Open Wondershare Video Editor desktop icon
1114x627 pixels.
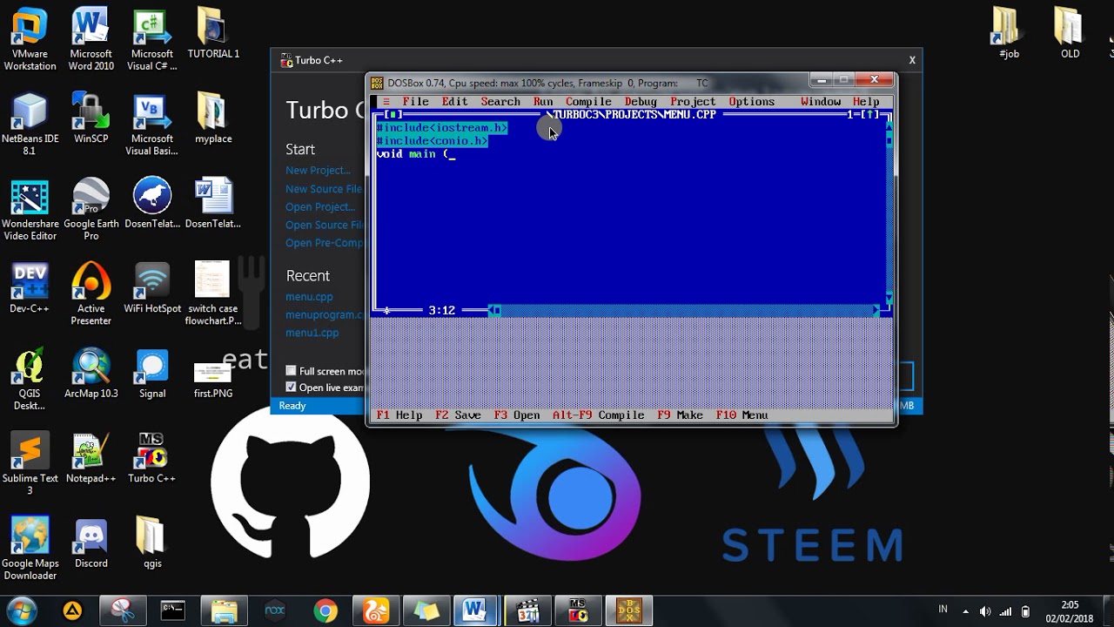coord(30,210)
